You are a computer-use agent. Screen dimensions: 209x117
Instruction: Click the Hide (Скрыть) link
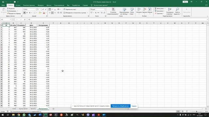[134, 106]
